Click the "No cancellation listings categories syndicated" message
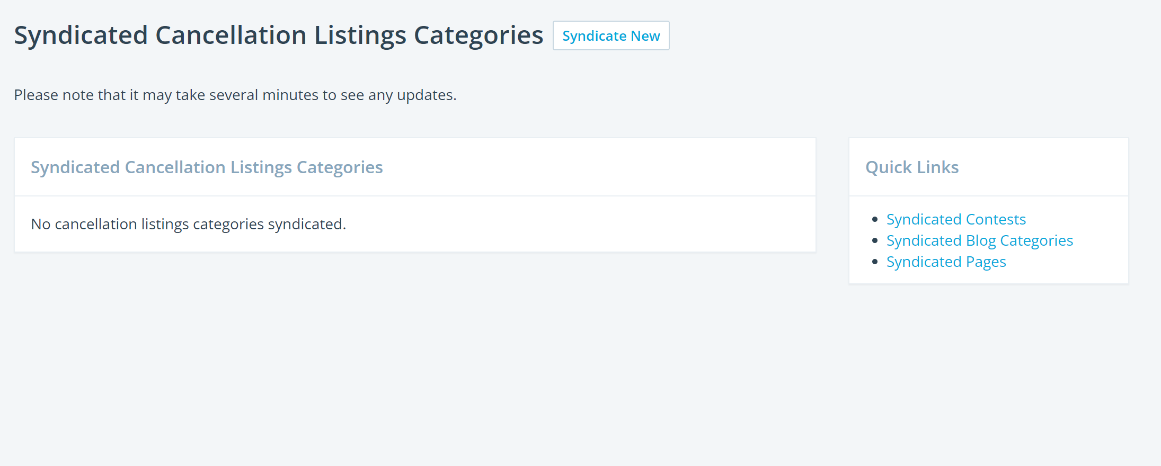 (188, 224)
